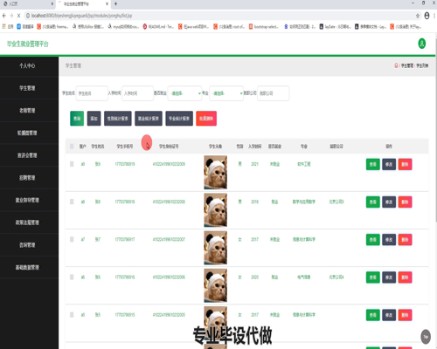
Task: Click the red 批量删除 button
Action: (x=206, y=119)
